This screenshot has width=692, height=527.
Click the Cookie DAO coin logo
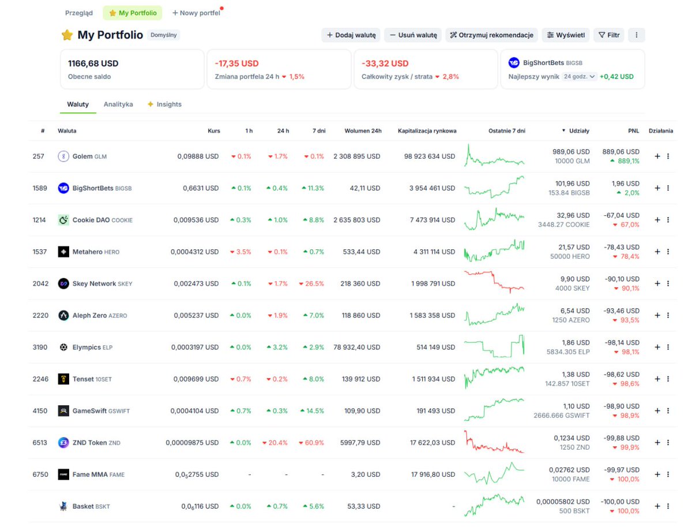pyautogui.click(x=63, y=220)
